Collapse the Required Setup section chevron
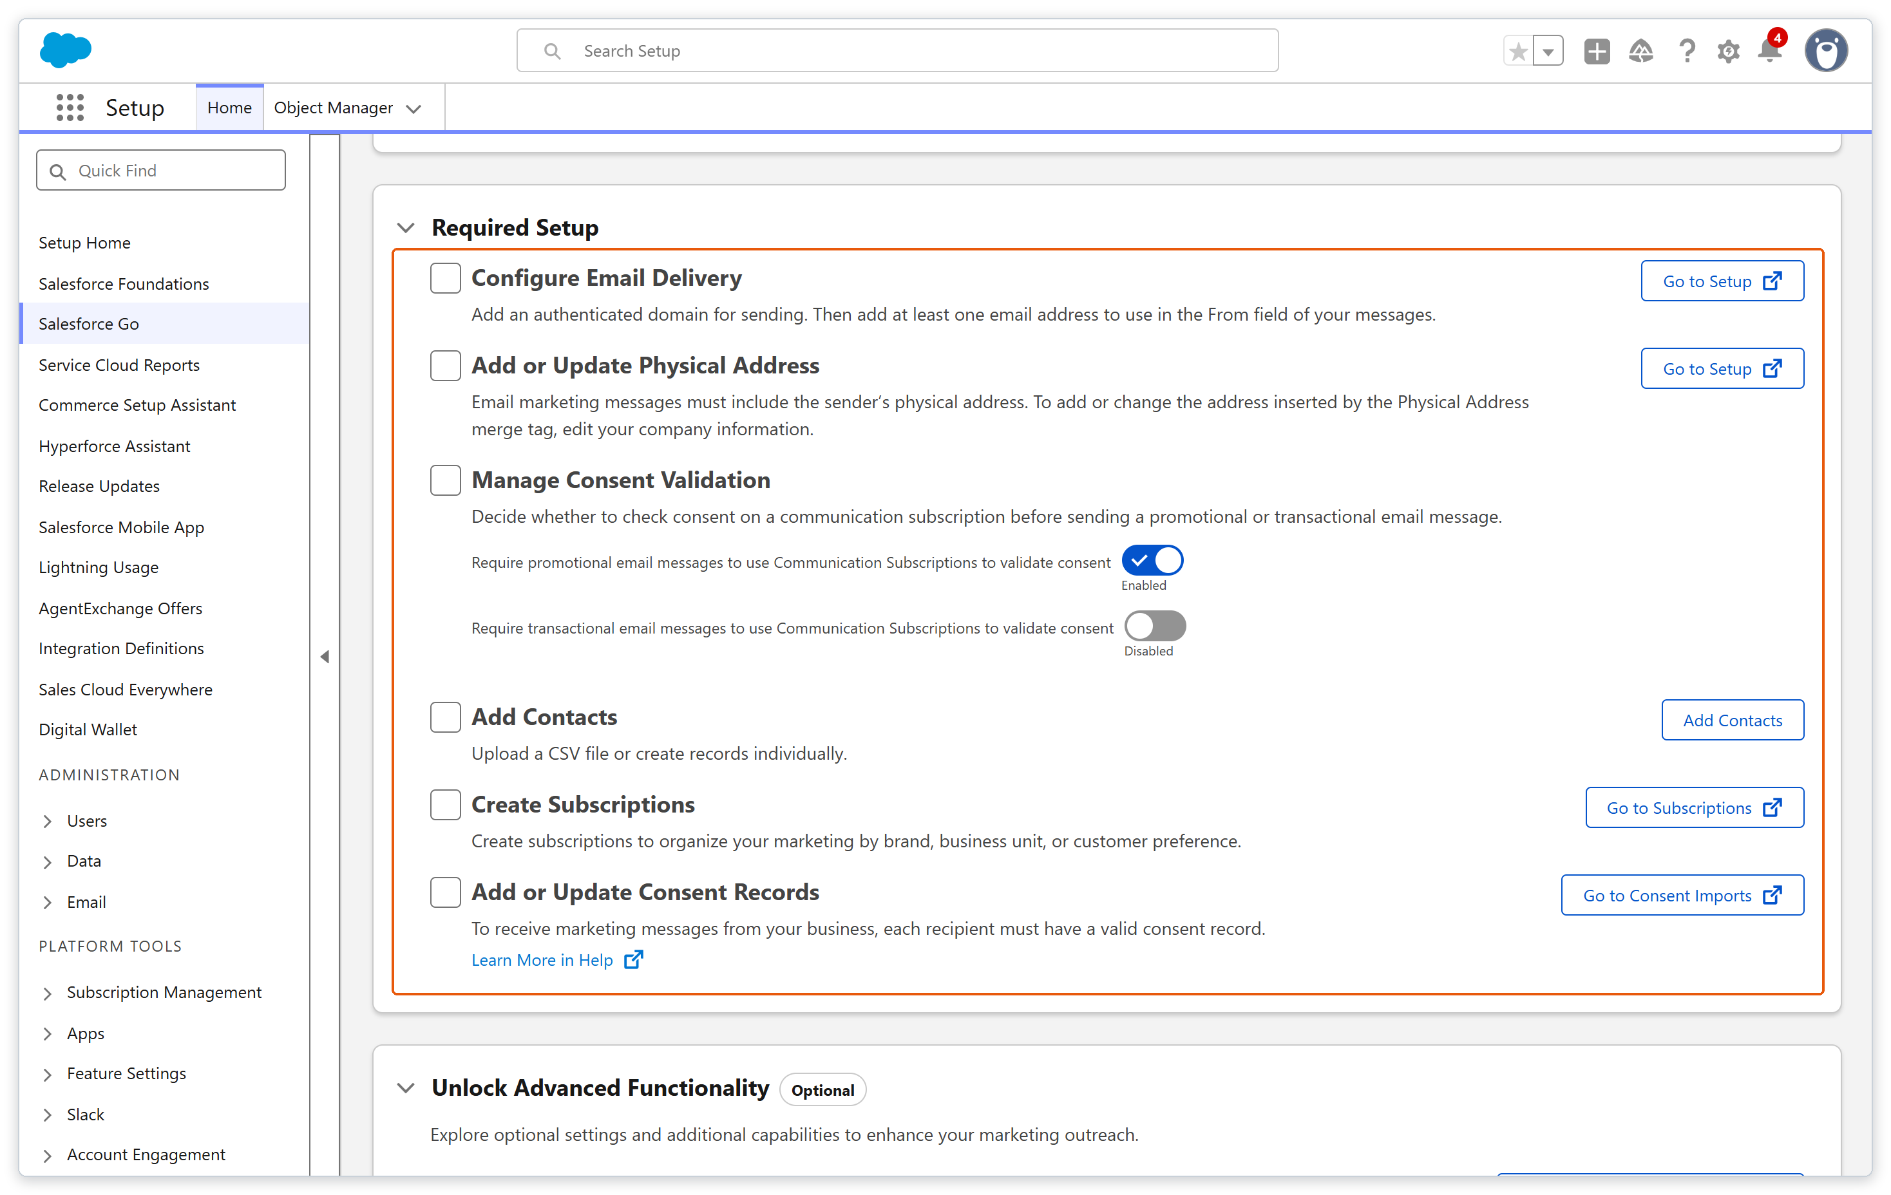Viewport: 1891px width, 1195px height. click(x=405, y=228)
